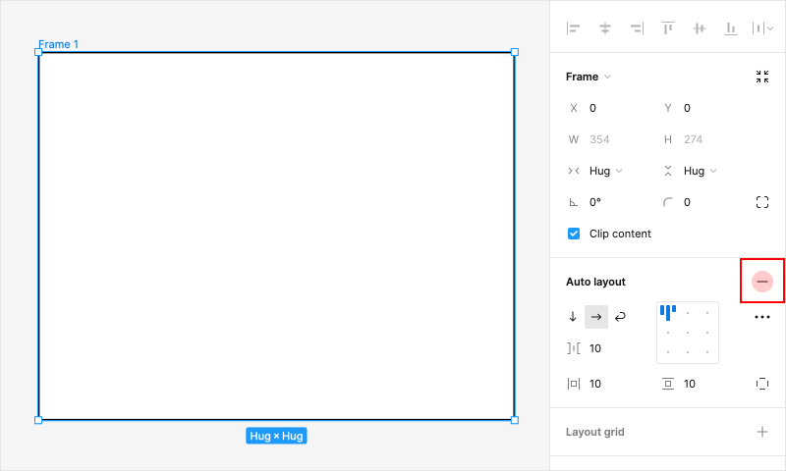Select the Frame 1 label on canvas
This screenshot has height=471, width=786.
tap(59, 44)
